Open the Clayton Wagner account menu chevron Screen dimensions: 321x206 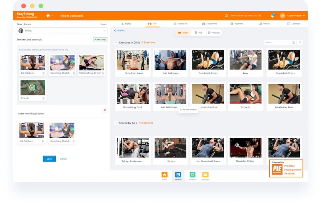click(x=304, y=16)
